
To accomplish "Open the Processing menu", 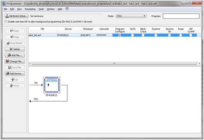I will [30, 9].
